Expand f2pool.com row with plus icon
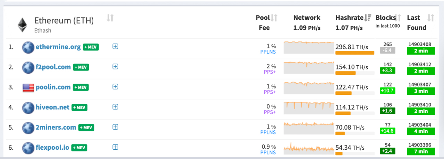 click(x=116, y=66)
